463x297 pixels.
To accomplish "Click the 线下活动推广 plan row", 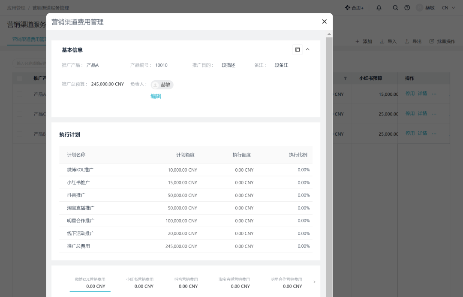I will point(186,233).
